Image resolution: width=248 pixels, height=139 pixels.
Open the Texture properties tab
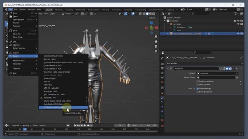point(162,126)
